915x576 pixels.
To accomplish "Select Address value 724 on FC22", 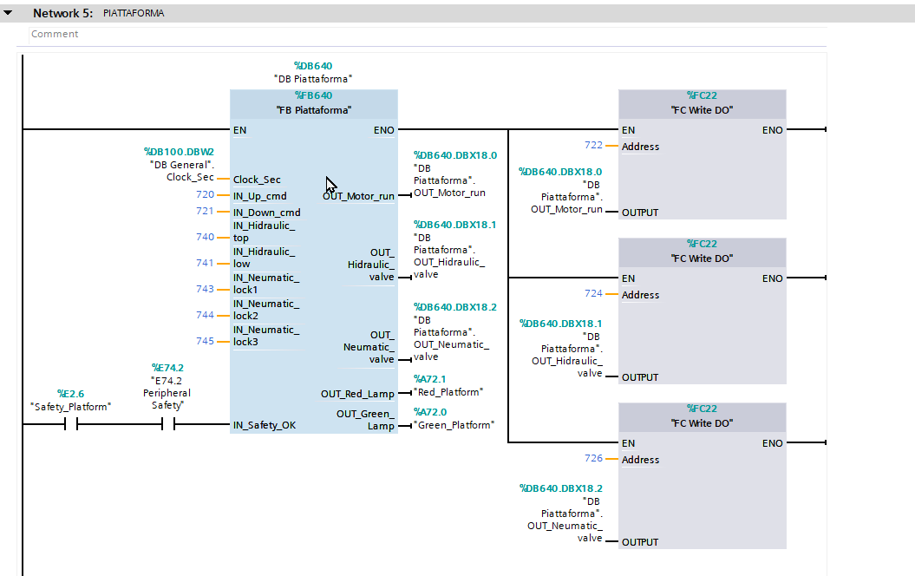I will point(593,293).
